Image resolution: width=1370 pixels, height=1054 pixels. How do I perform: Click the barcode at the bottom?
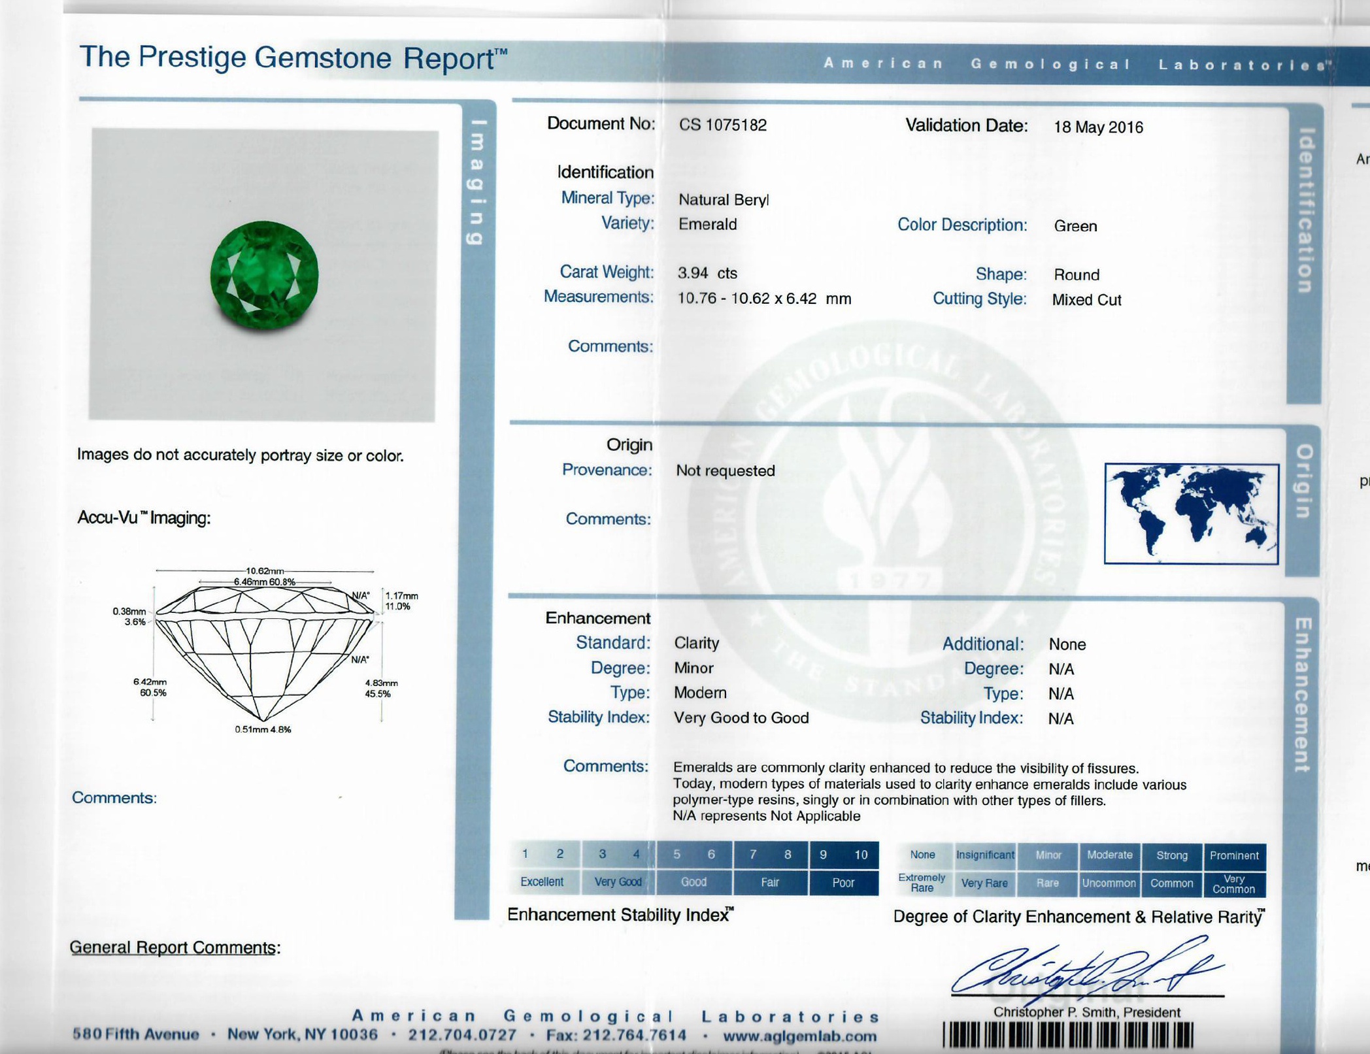coord(1068,1036)
